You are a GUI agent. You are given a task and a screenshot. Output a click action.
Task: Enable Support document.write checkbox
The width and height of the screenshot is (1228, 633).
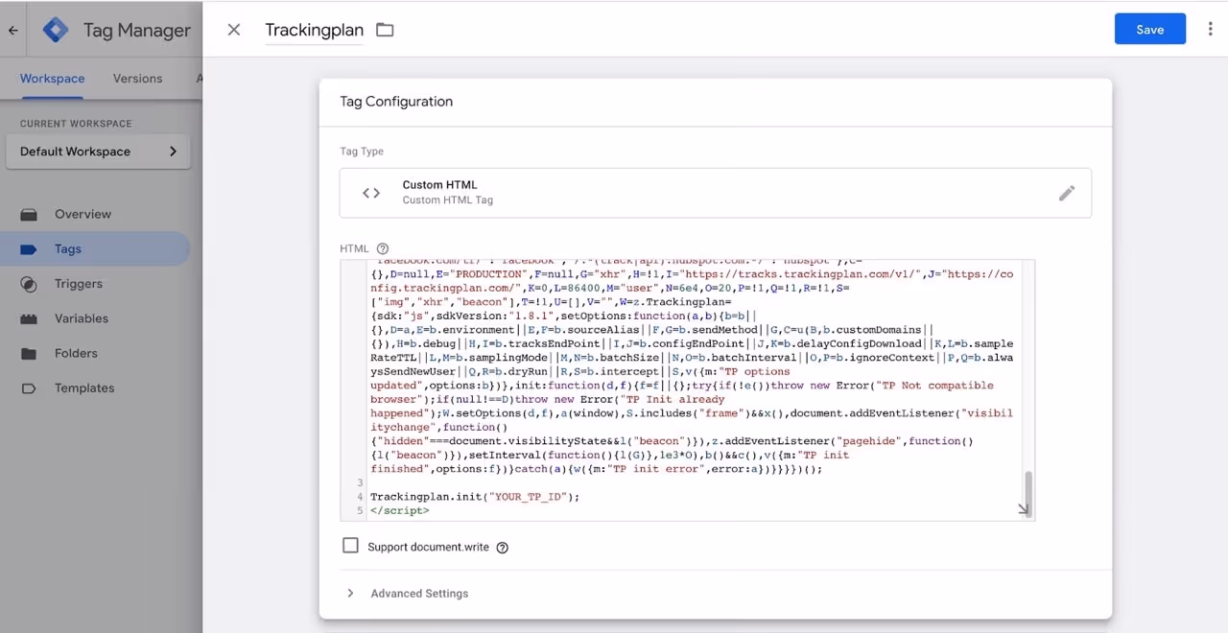350,546
